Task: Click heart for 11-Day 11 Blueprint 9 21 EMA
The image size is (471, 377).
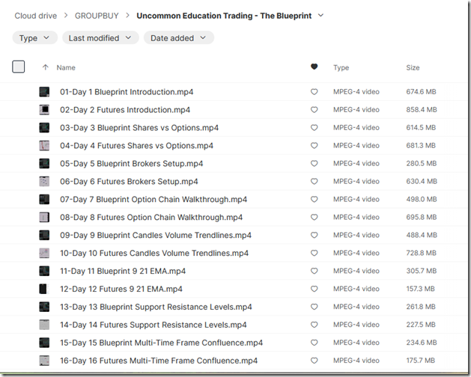Action: click(x=314, y=271)
